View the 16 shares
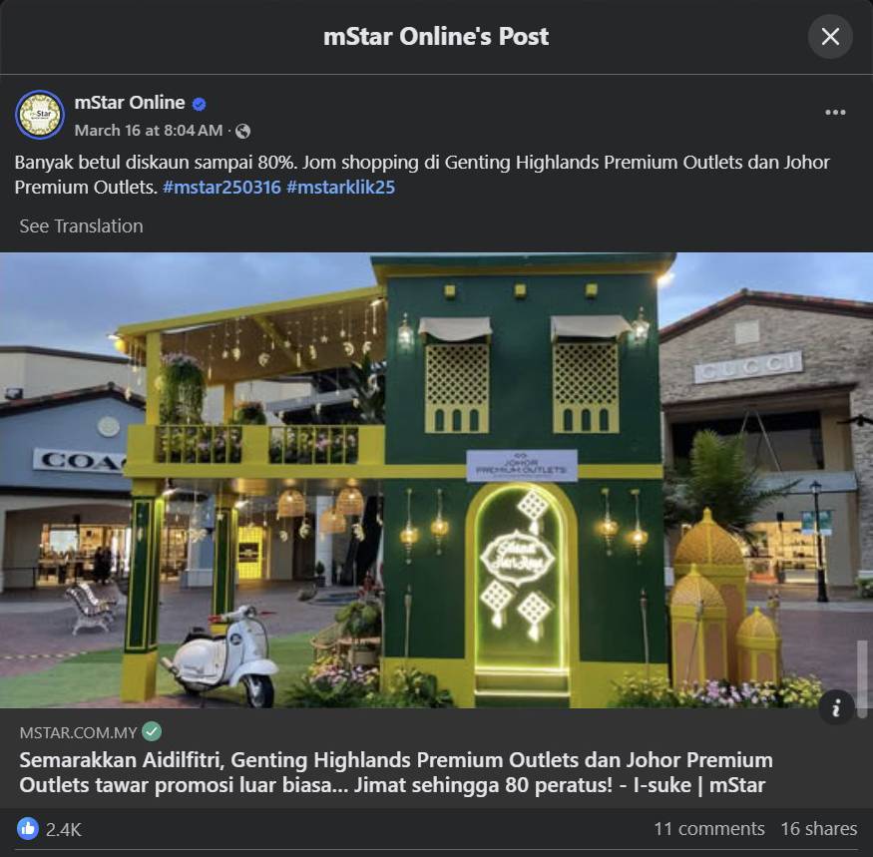 (819, 829)
